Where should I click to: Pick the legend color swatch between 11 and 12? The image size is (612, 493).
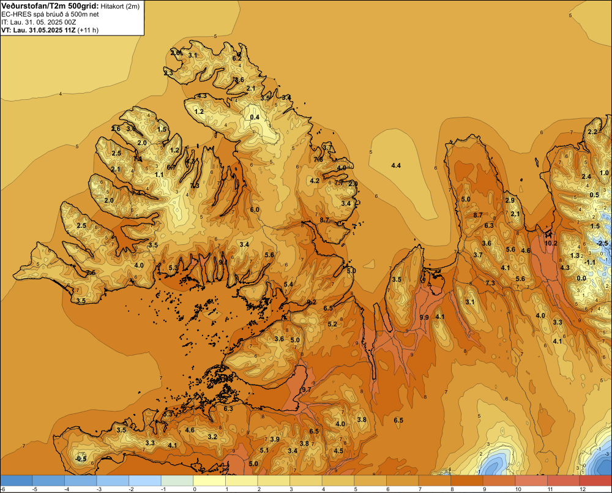click(563, 480)
